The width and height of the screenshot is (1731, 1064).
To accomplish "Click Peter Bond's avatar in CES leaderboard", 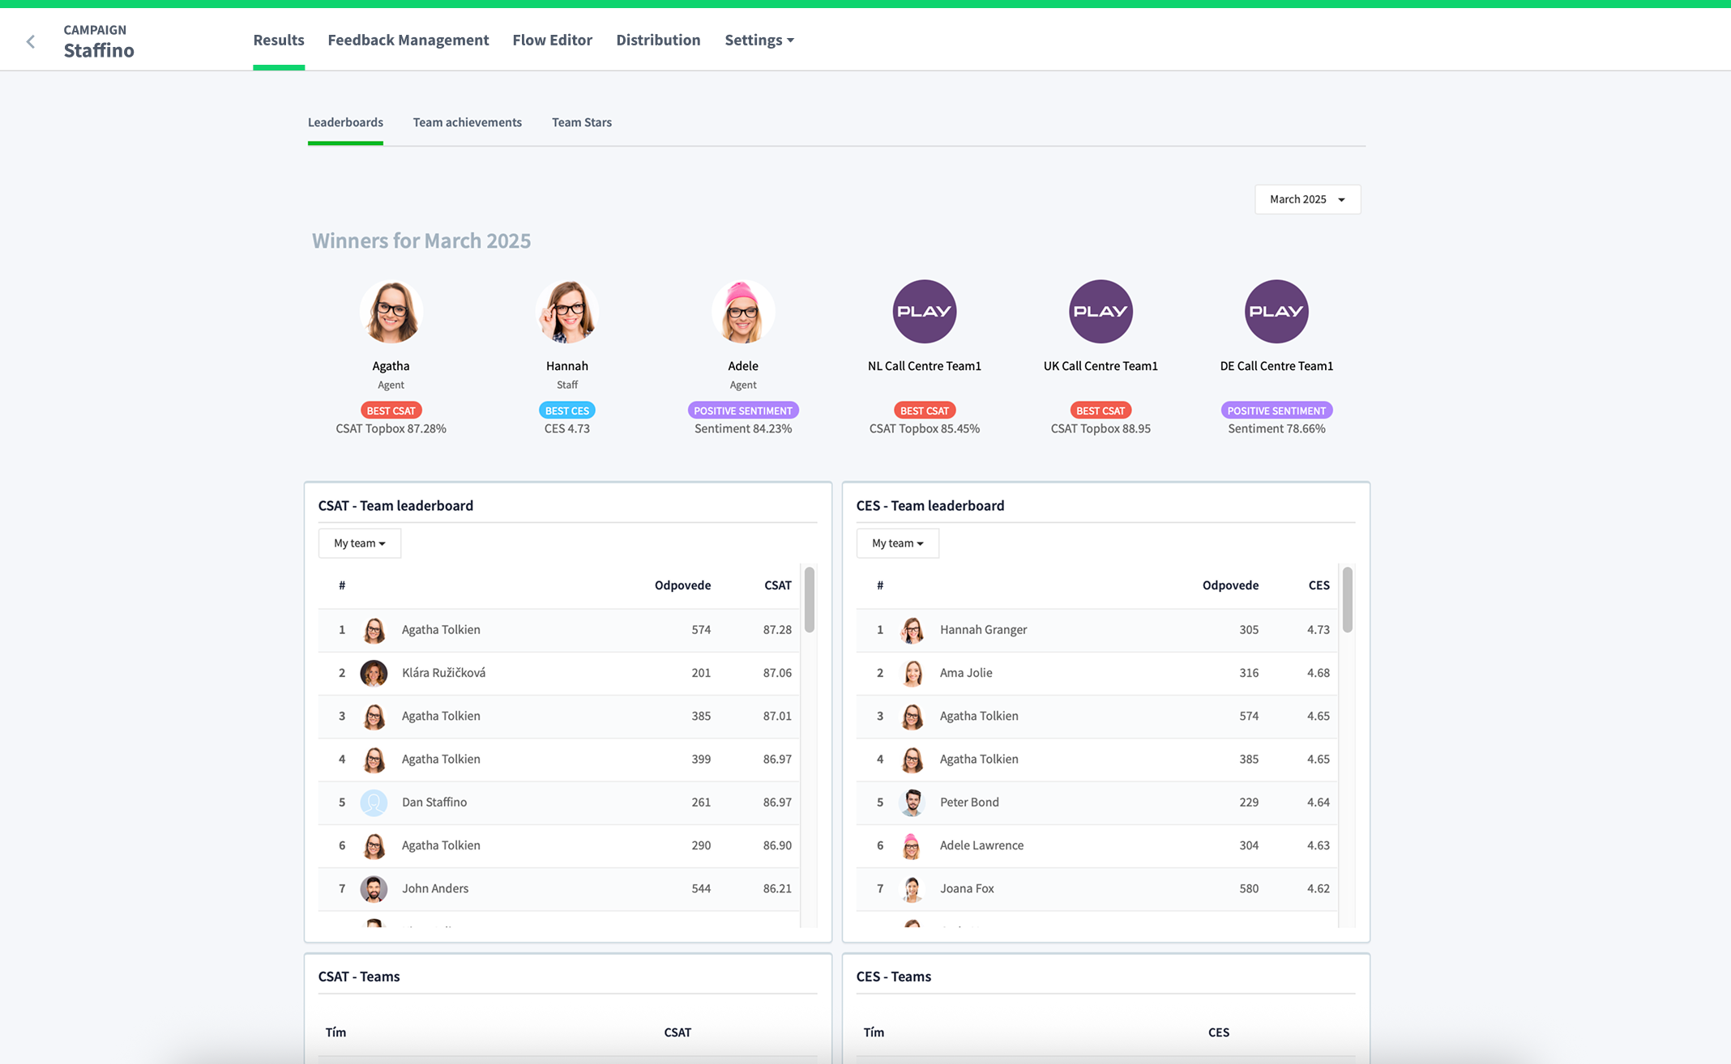I will pyautogui.click(x=912, y=802).
